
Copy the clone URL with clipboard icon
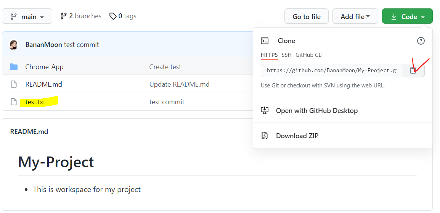tap(414, 70)
